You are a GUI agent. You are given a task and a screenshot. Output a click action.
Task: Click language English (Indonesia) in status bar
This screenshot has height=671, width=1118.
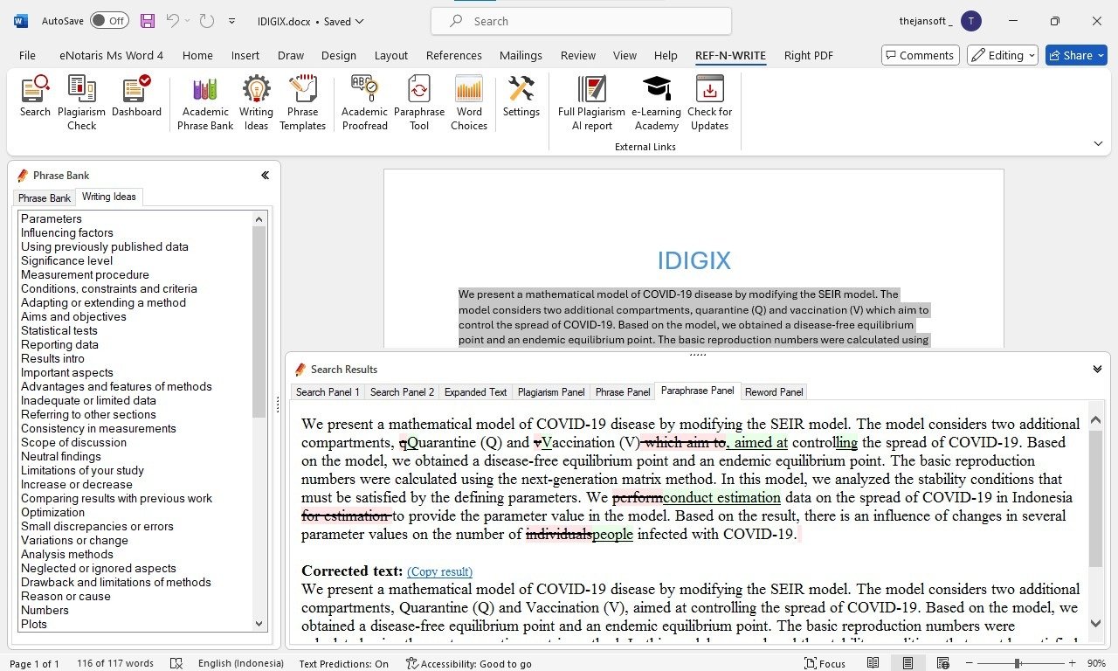coord(241,663)
